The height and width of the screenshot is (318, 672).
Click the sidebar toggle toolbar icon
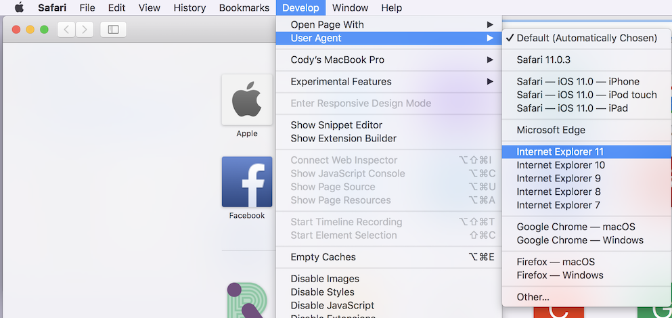(113, 29)
